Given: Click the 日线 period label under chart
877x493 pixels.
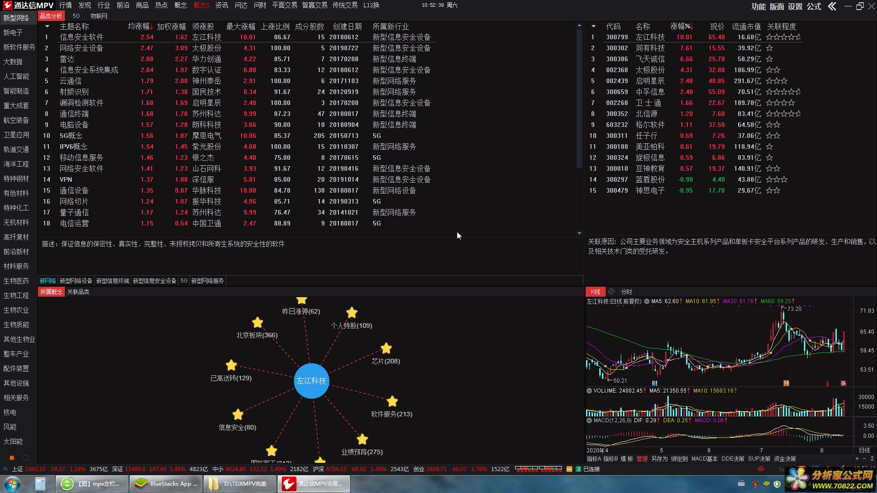Looking at the screenshot, I should click(x=865, y=451).
